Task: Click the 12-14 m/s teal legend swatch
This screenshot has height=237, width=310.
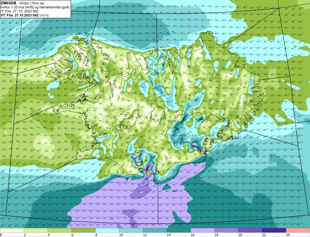Action: 155,230
